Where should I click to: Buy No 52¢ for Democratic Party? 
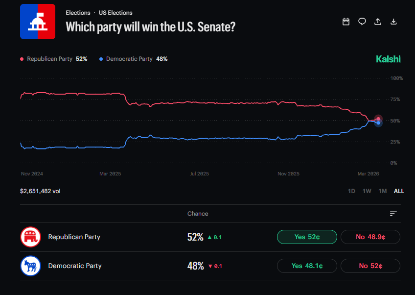pos(370,266)
